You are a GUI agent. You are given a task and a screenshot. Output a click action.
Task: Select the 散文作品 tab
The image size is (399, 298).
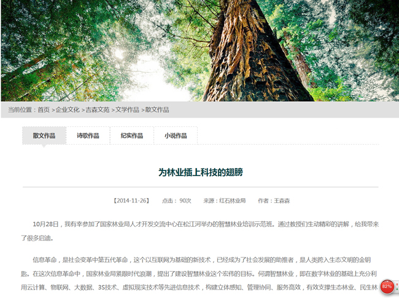(x=44, y=136)
